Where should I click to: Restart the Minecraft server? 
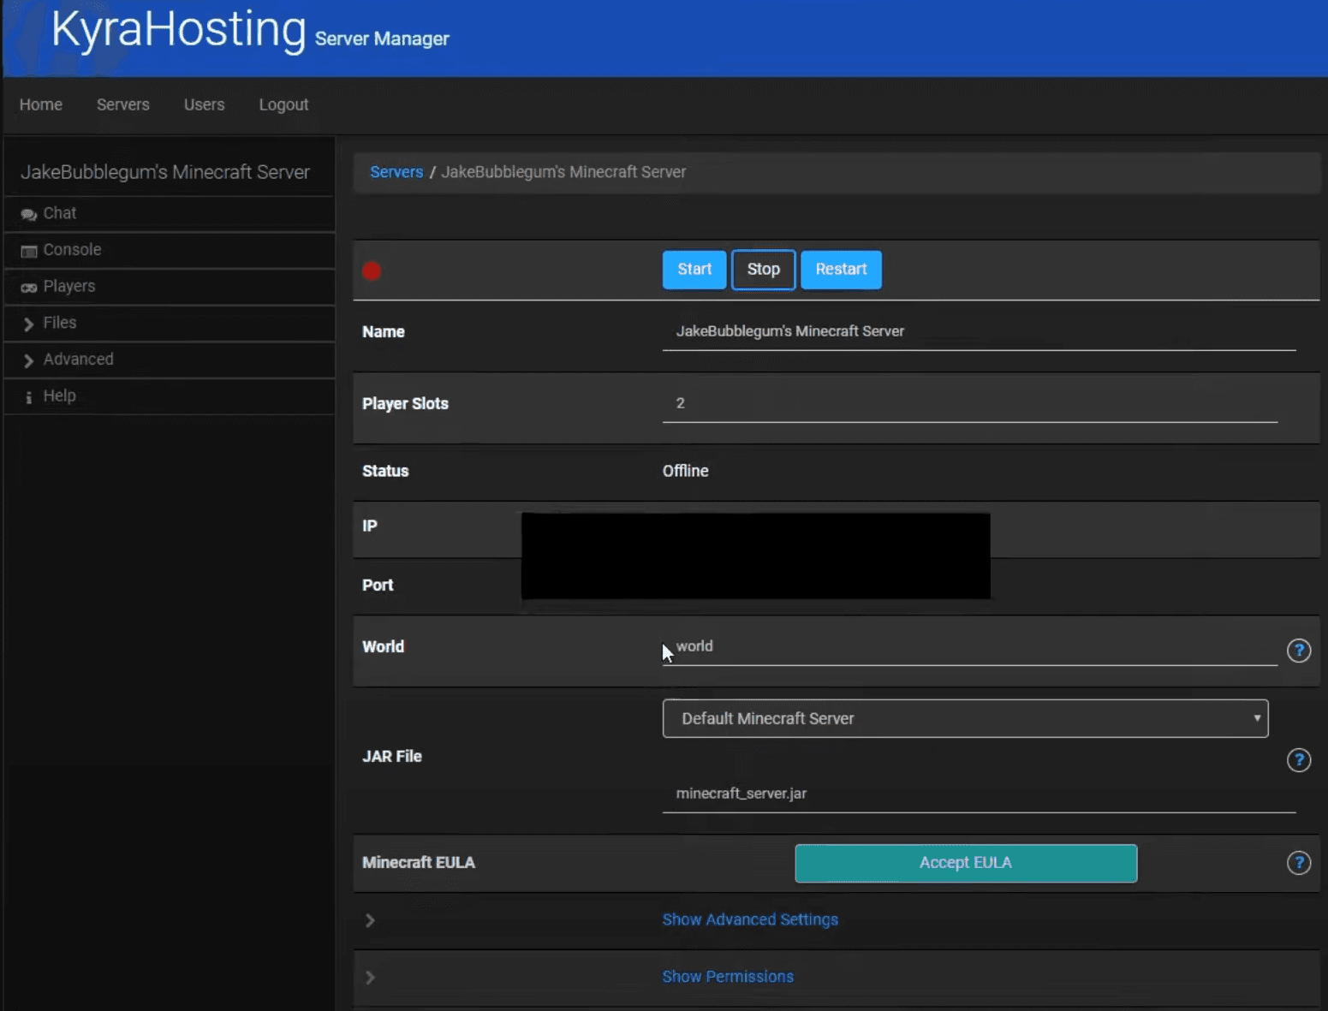[841, 270]
